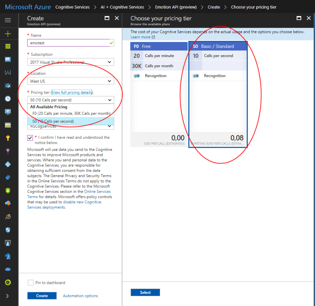Screen dimensions: 315x306
Task: Choose S0 (10 Calls per second) list option
Action: point(53,121)
